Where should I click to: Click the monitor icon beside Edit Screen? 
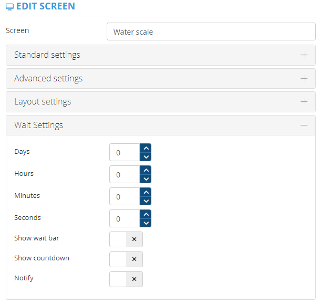(9, 7)
